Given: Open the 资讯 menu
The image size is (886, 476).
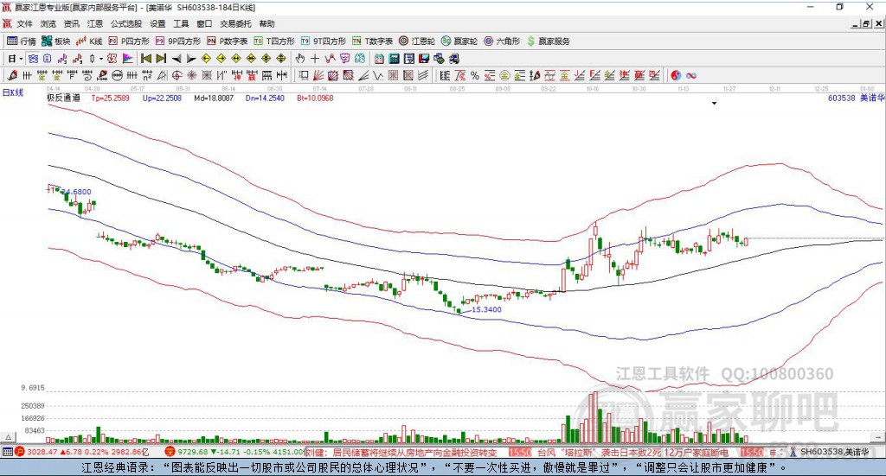Looking at the screenshot, I should (x=71, y=23).
